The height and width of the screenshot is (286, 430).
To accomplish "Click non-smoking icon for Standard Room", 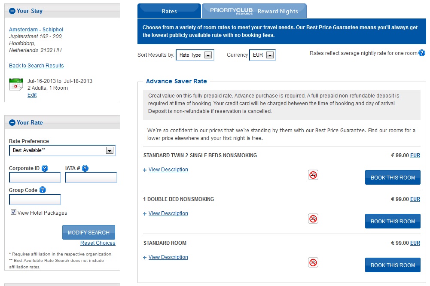I will pyautogui.click(x=313, y=262).
